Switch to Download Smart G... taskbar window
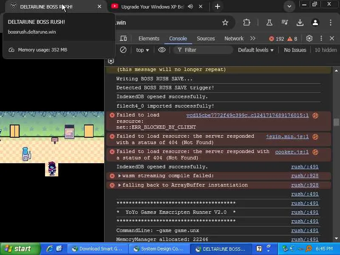The height and width of the screenshot is (255, 340). (x=97, y=249)
